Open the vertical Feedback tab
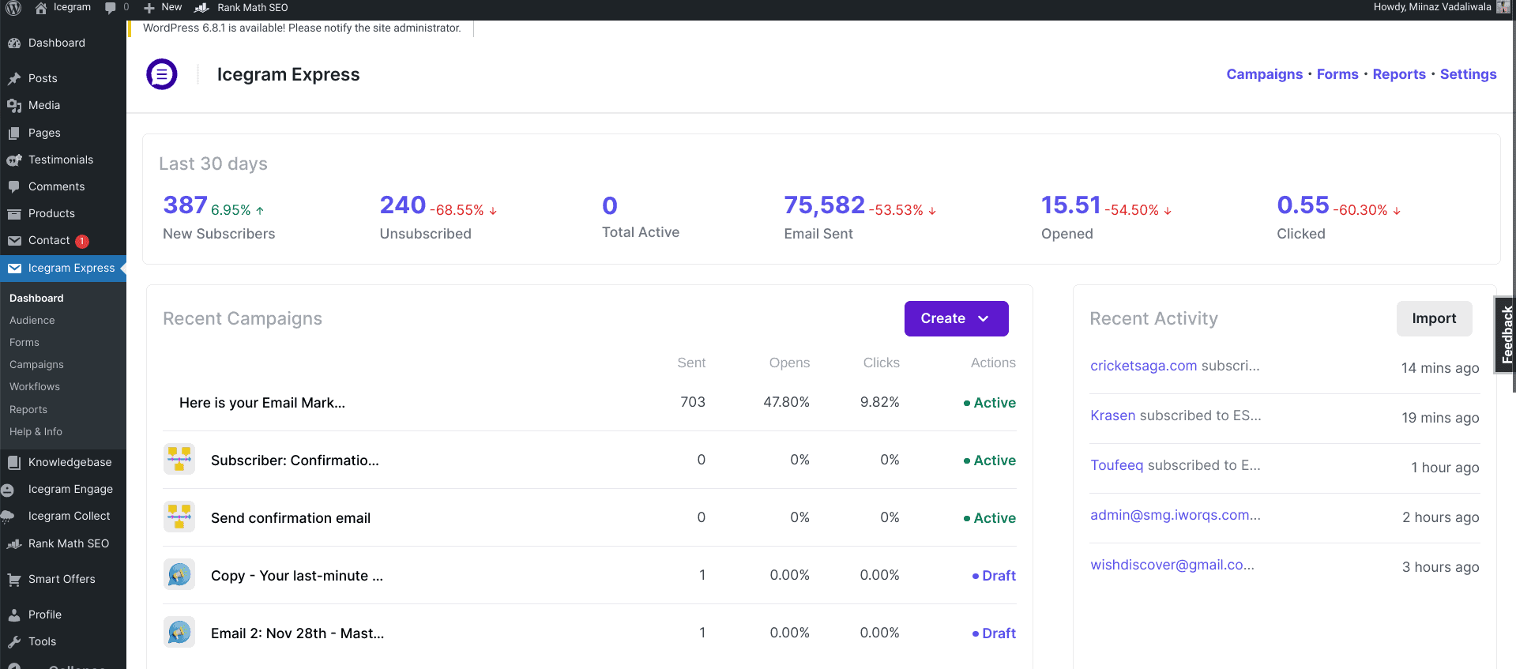The height and width of the screenshot is (669, 1516). click(1507, 334)
